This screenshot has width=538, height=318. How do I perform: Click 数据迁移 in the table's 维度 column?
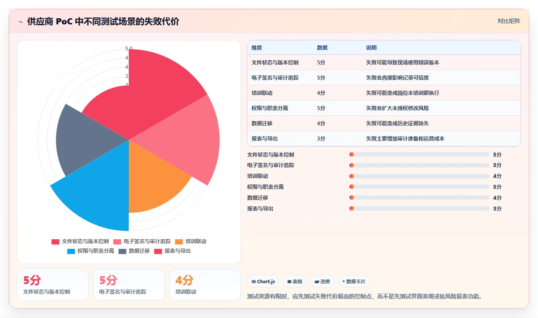(262, 124)
